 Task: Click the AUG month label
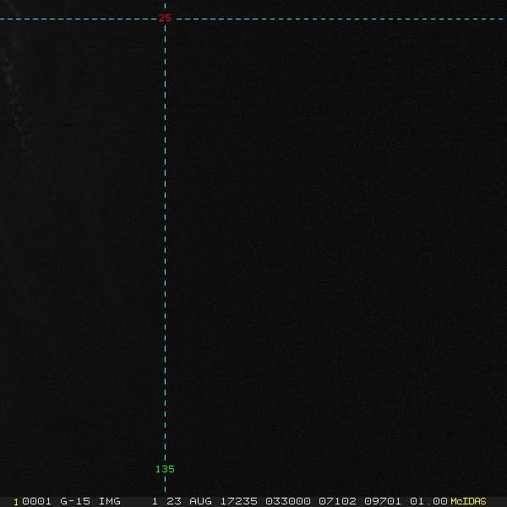(200, 501)
